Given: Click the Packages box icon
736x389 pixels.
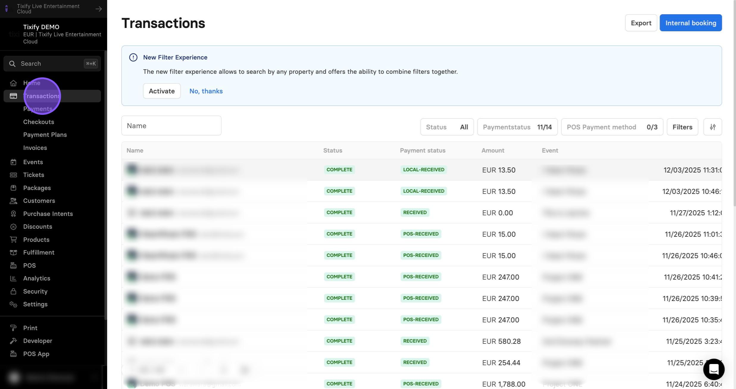Looking at the screenshot, I should tap(13, 188).
